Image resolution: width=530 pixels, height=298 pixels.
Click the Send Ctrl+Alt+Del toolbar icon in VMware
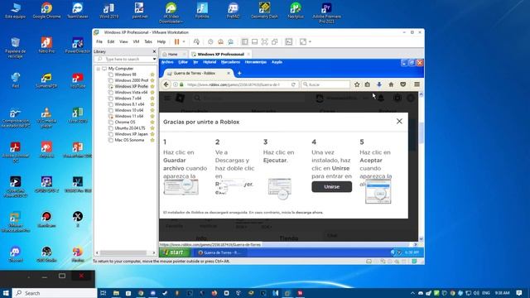[196, 41]
